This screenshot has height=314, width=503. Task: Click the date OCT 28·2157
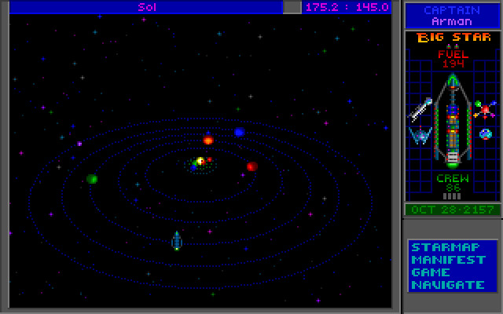point(453,210)
